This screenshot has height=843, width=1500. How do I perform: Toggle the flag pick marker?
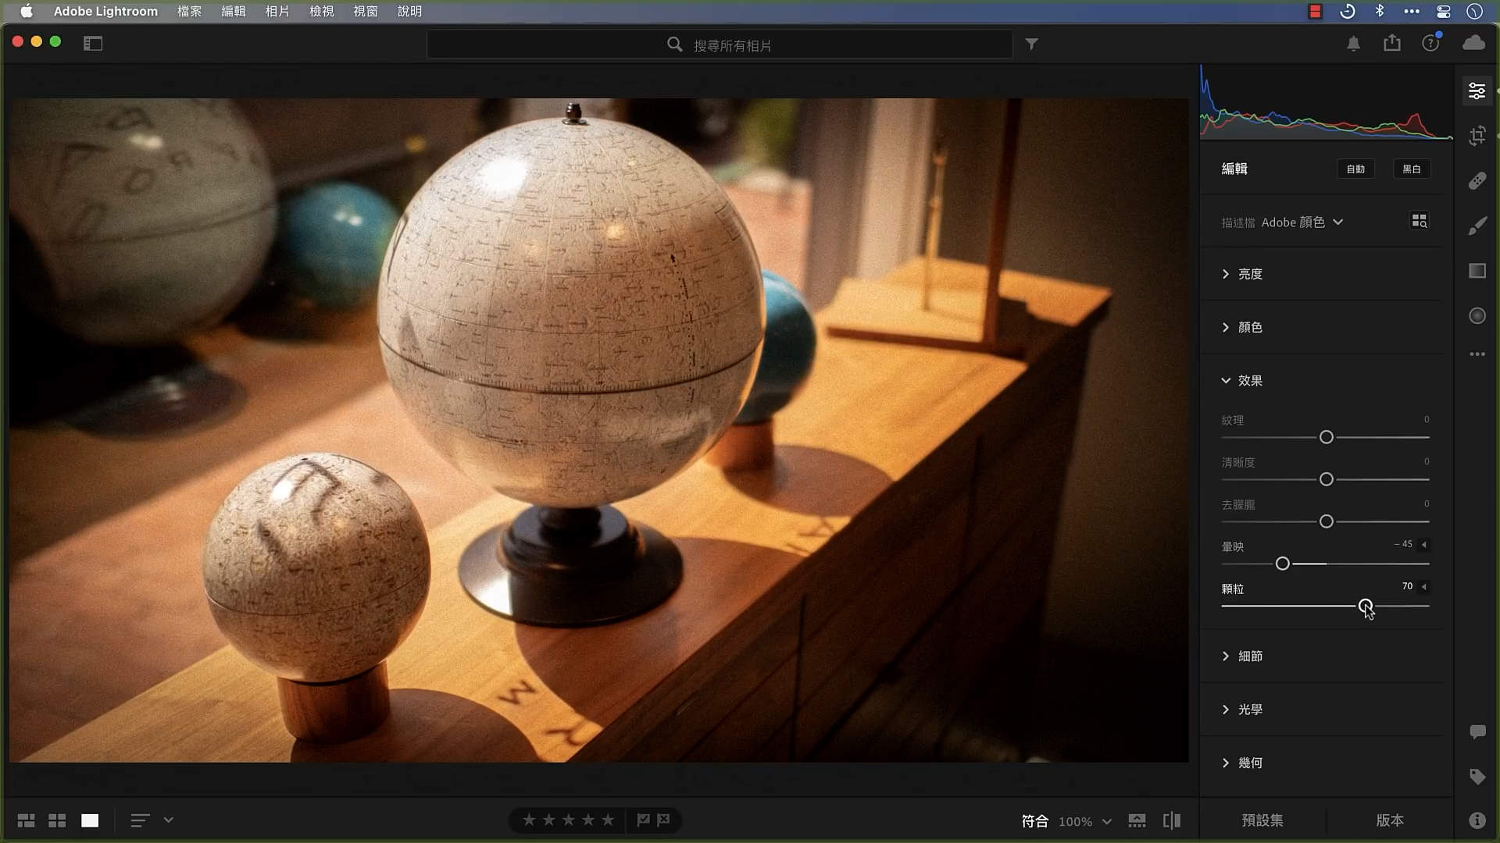(644, 820)
